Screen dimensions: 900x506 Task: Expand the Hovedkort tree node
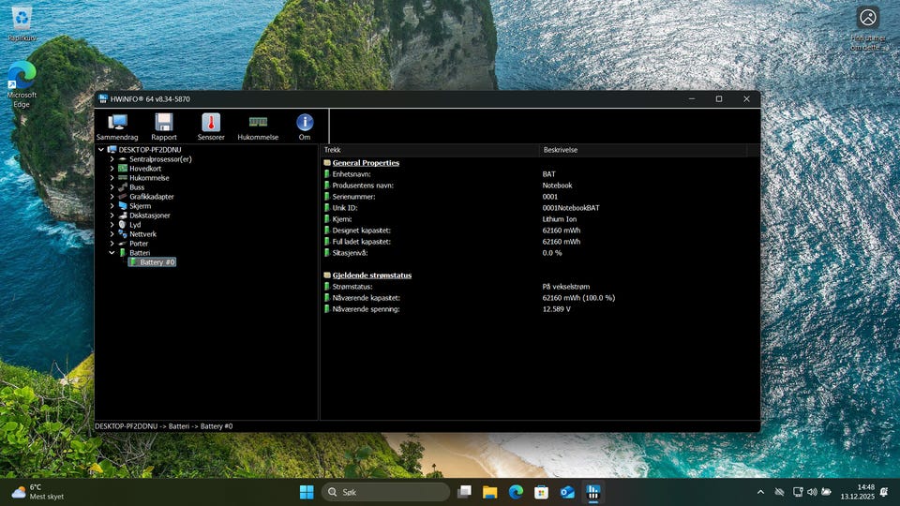tap(112, 169)
